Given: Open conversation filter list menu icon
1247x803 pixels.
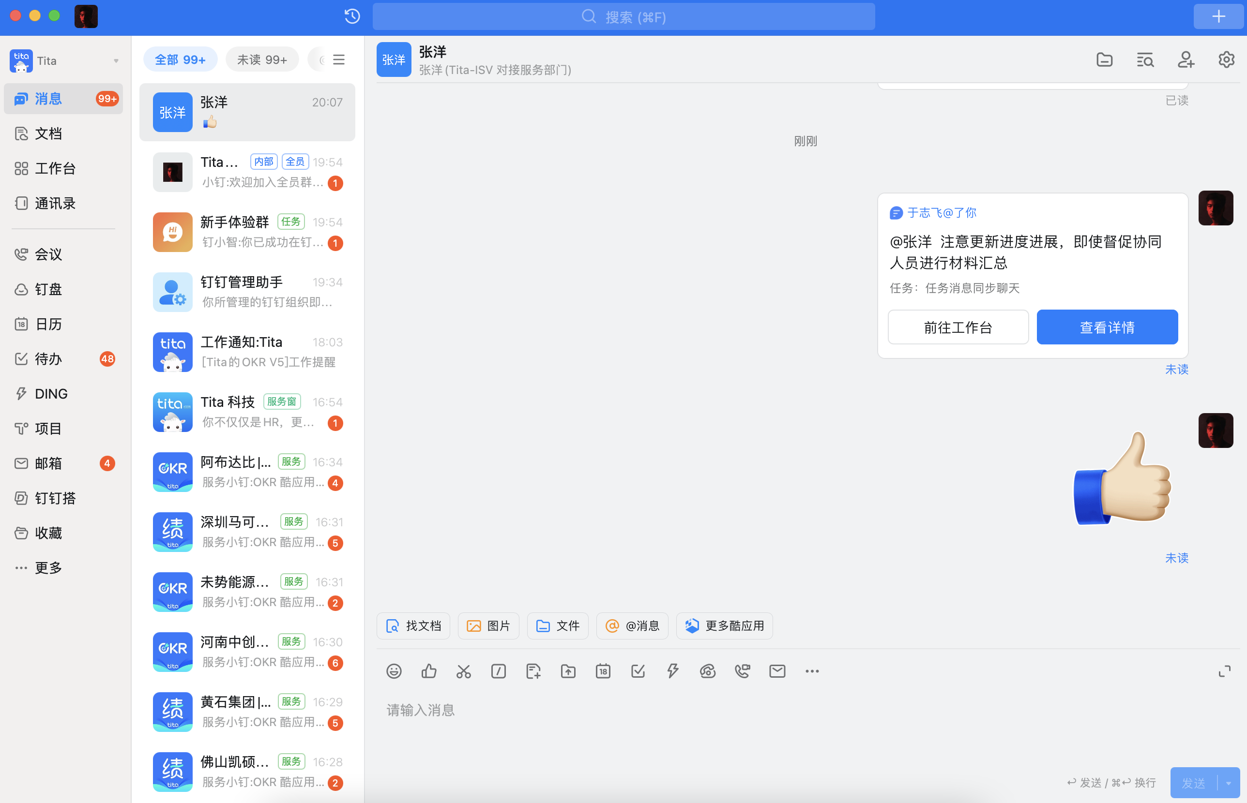Looking at the screenshot, I should (339, 60).
